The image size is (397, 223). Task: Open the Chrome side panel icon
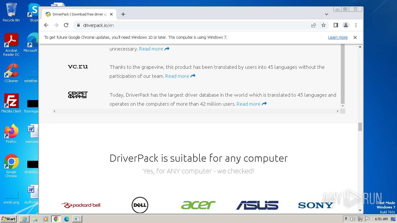coord(336,25)
